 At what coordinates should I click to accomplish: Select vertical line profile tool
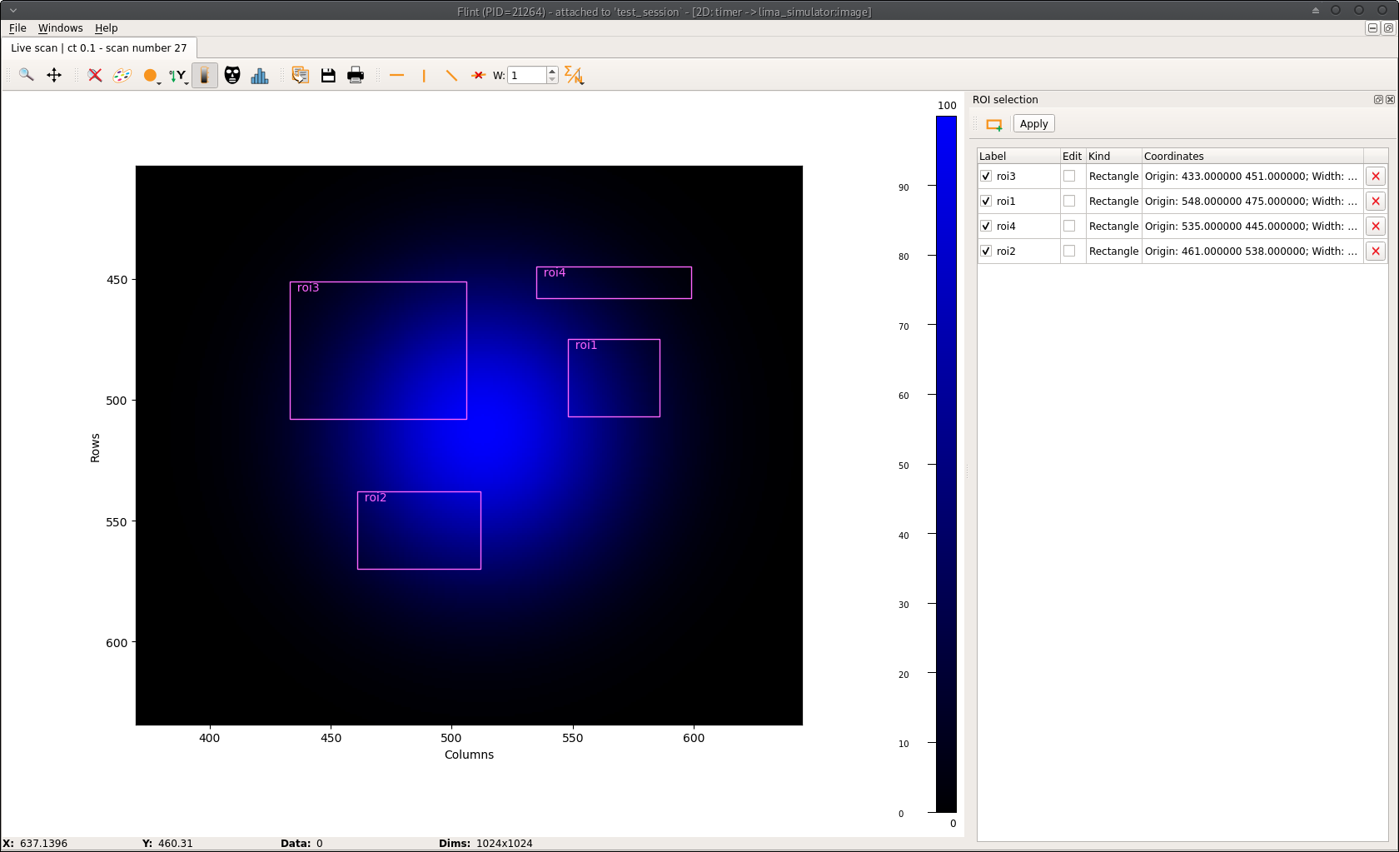click(424, 75)
